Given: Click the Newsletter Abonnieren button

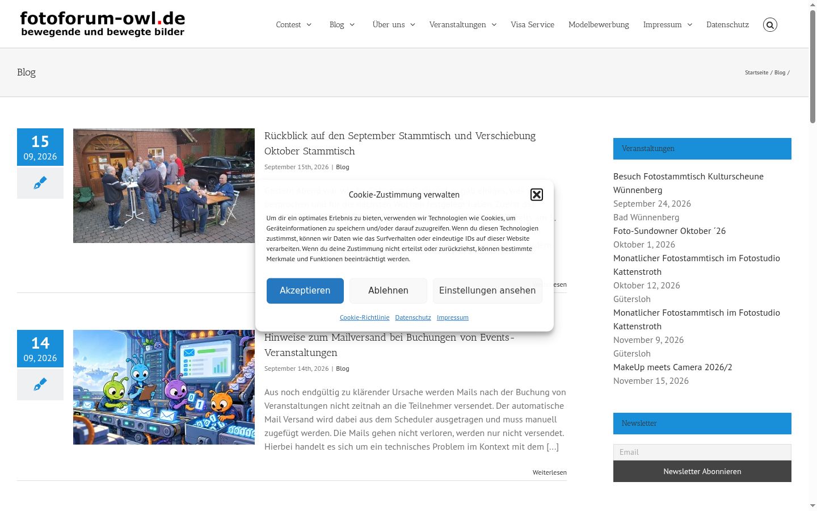Looking at the screenshot, I should (702, 471).
